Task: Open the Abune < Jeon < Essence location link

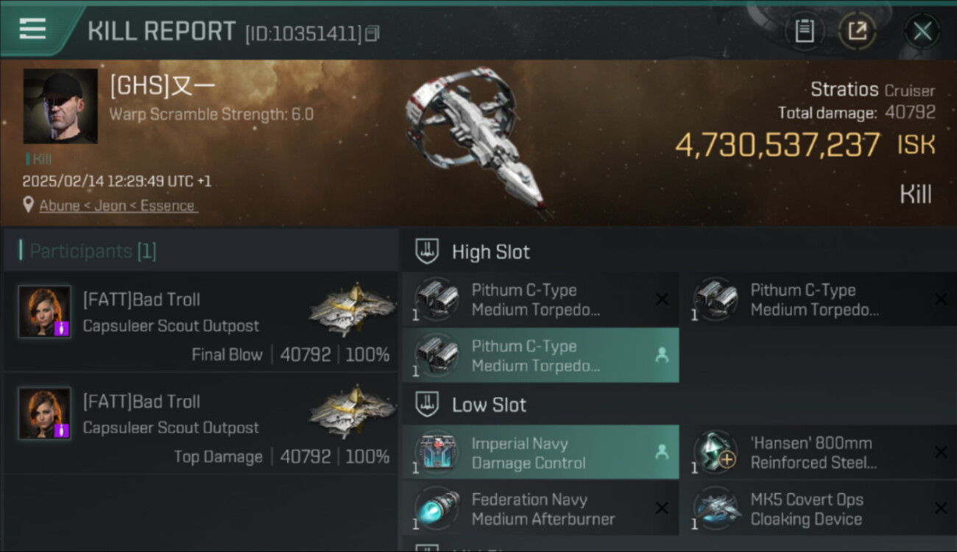Action: coord(118,206)
